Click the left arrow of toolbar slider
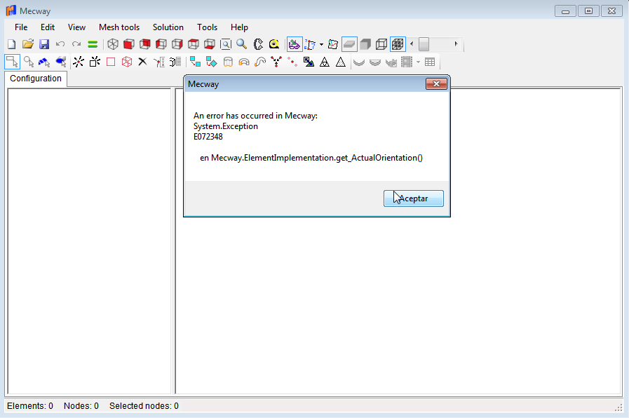Viewport: 629px width, 418px height. click(412, 43)
